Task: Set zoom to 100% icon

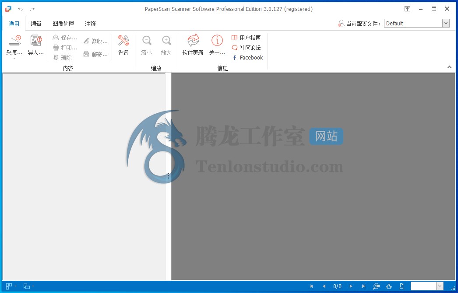Action: (377, 286)
